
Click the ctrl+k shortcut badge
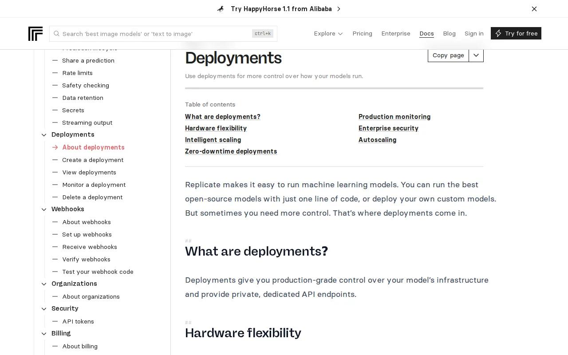click(x=263, y=34)
